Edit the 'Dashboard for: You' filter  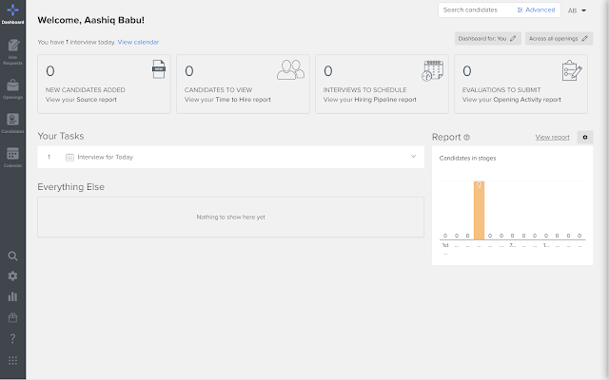coord(487,39)
